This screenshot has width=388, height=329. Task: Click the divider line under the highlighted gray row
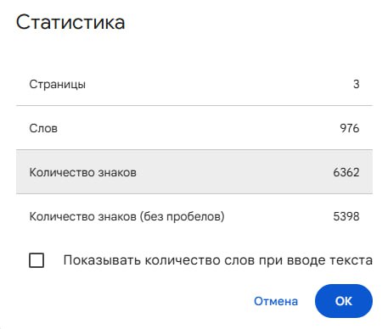(x=194, y=193)
